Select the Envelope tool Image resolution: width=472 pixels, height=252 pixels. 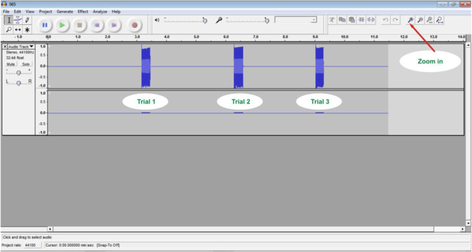18,20
